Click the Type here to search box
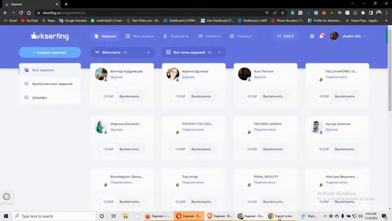This screenshot has width=392, height=221. 54,216
